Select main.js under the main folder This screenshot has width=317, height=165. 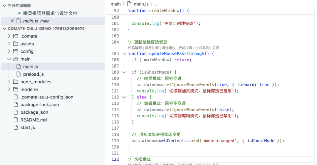30,67
